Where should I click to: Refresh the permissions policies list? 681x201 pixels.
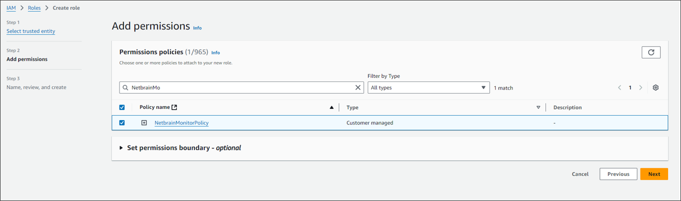[651, 52]
